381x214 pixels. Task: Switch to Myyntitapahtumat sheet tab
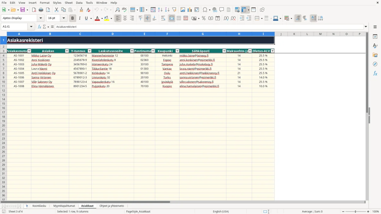point(64,206)
